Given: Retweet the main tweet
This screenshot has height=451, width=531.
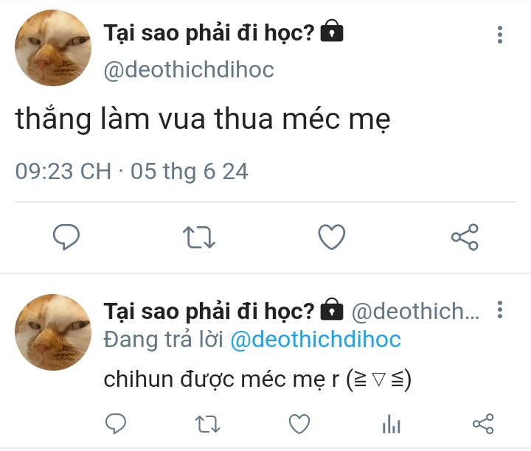Looking at the screenshot, I should (199, 237).
